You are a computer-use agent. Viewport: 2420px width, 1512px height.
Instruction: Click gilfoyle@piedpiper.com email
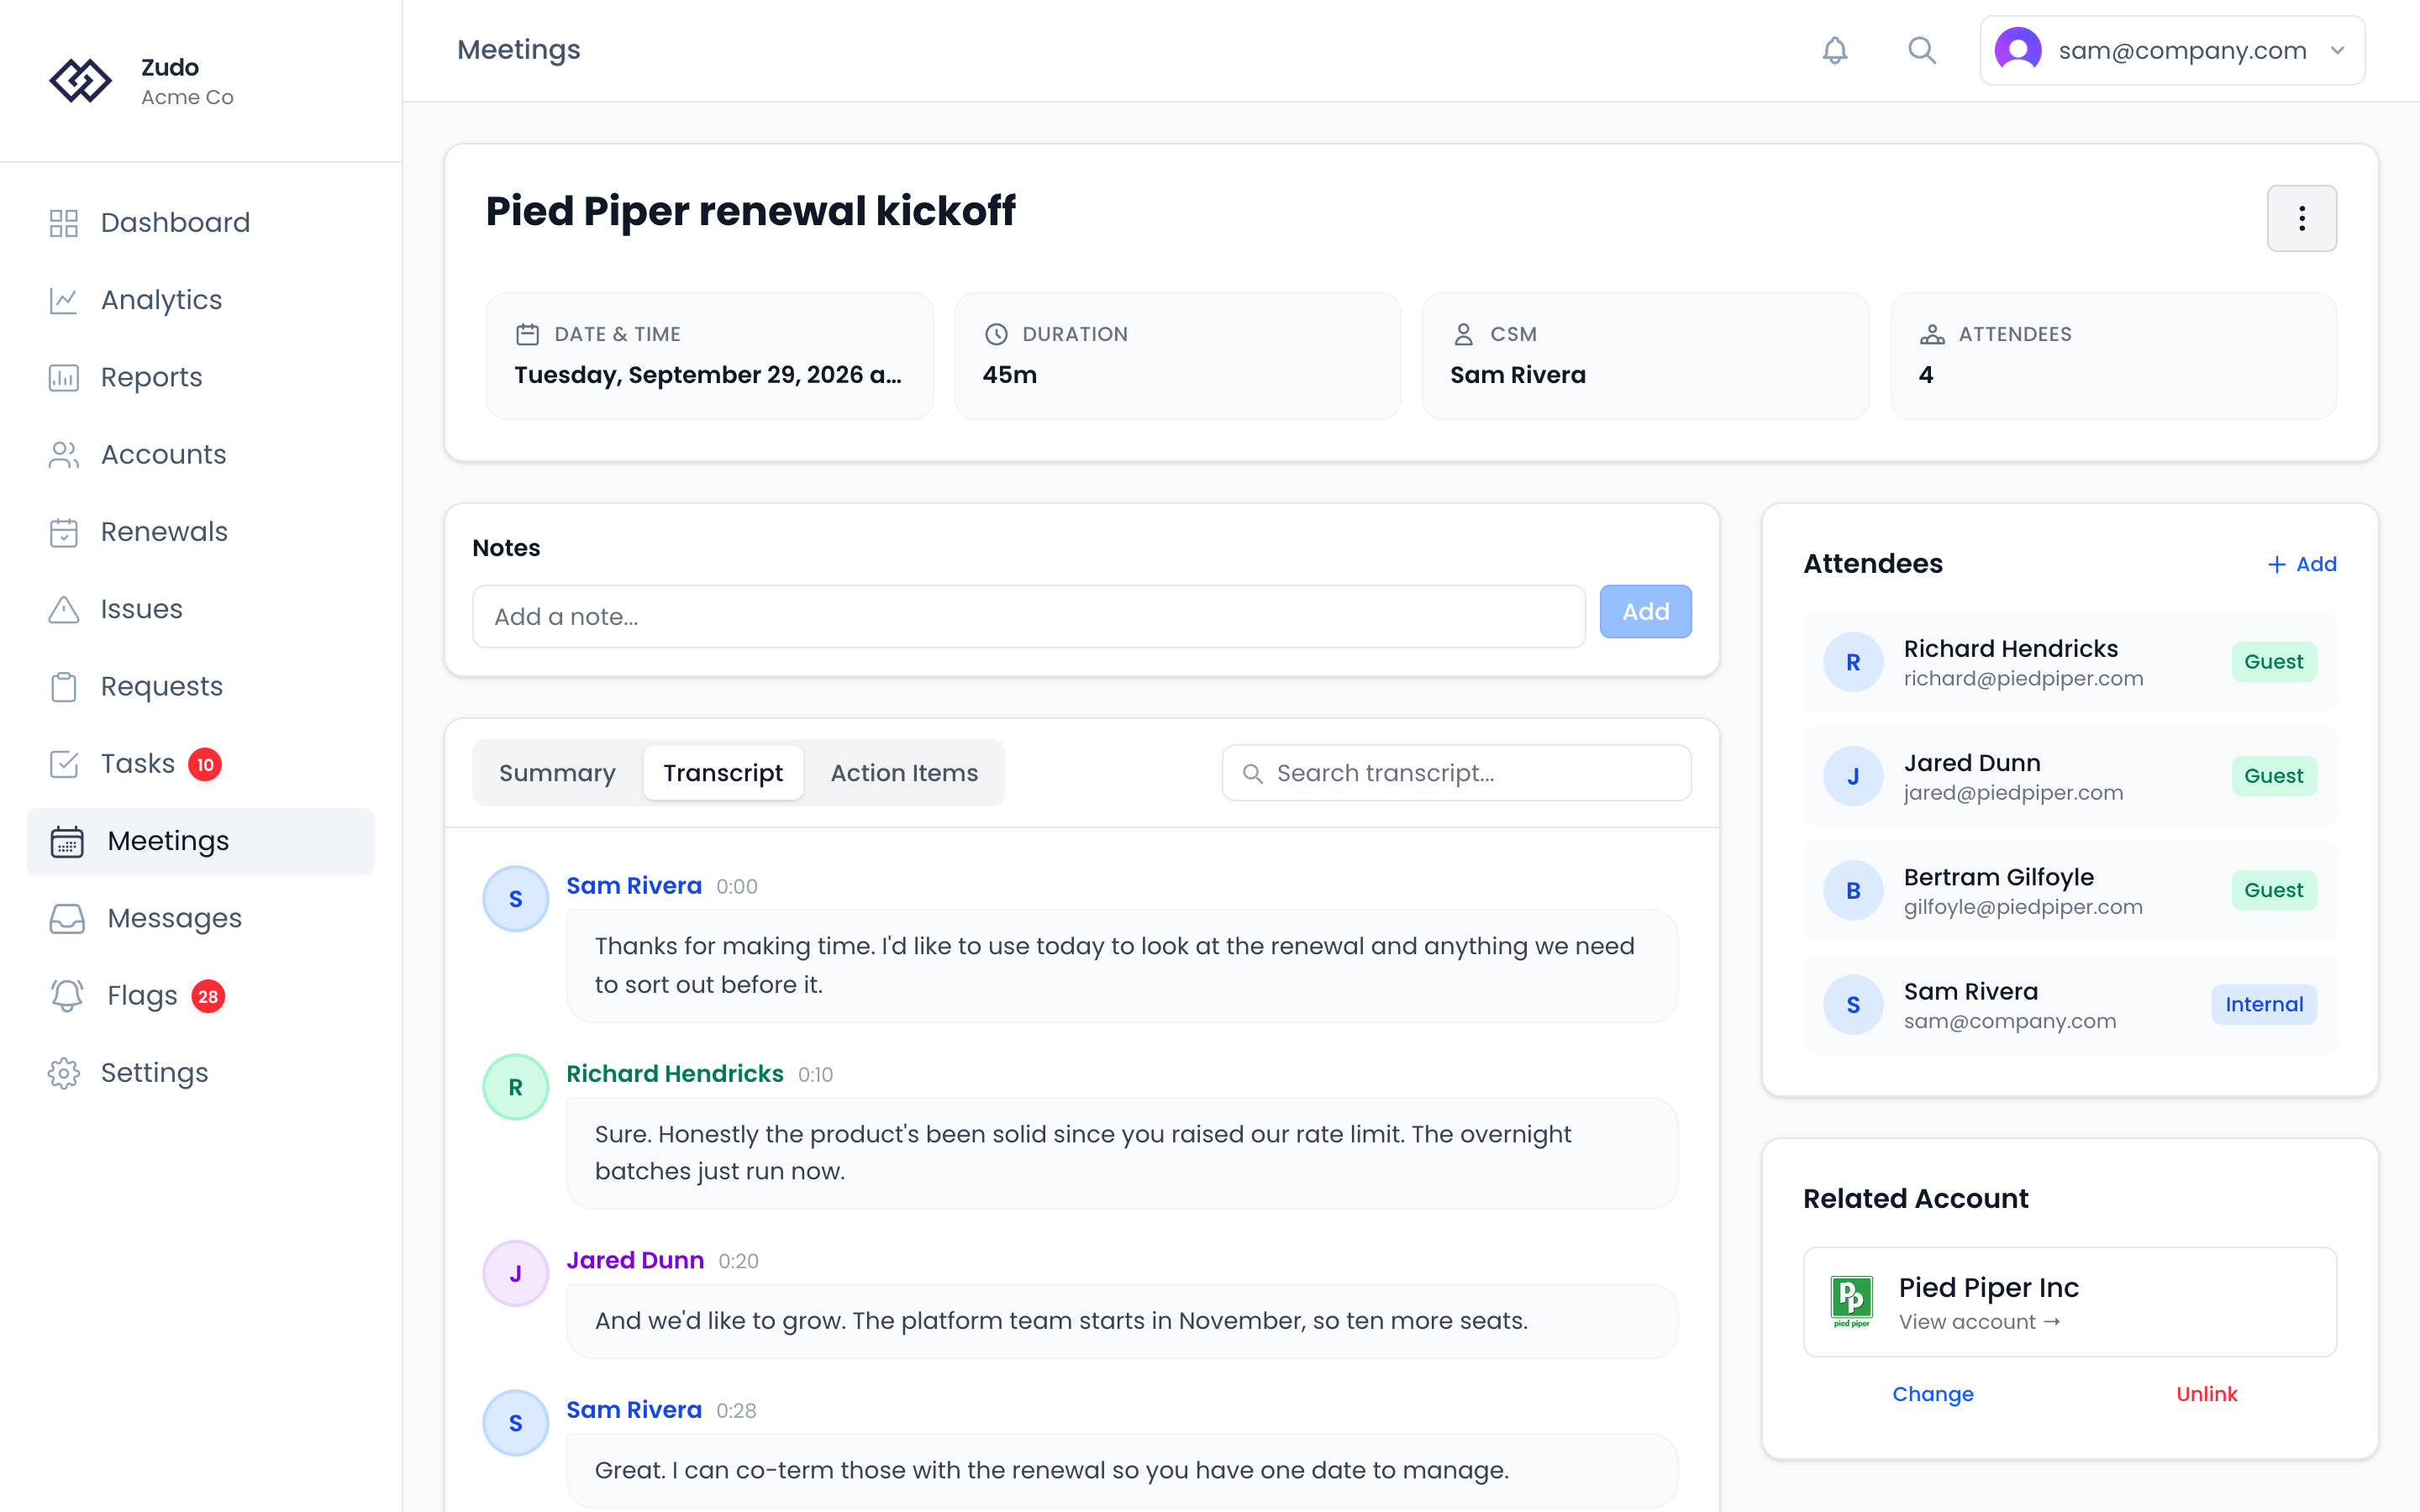click(x=2023, y=907)
